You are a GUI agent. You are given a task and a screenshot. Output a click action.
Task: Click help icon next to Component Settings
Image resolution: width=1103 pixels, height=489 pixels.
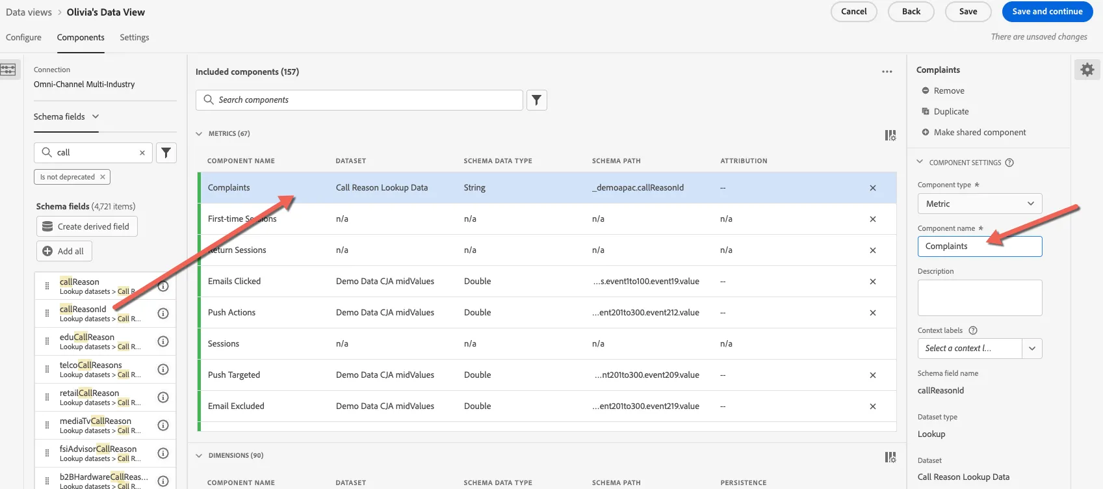(1009, 163)
